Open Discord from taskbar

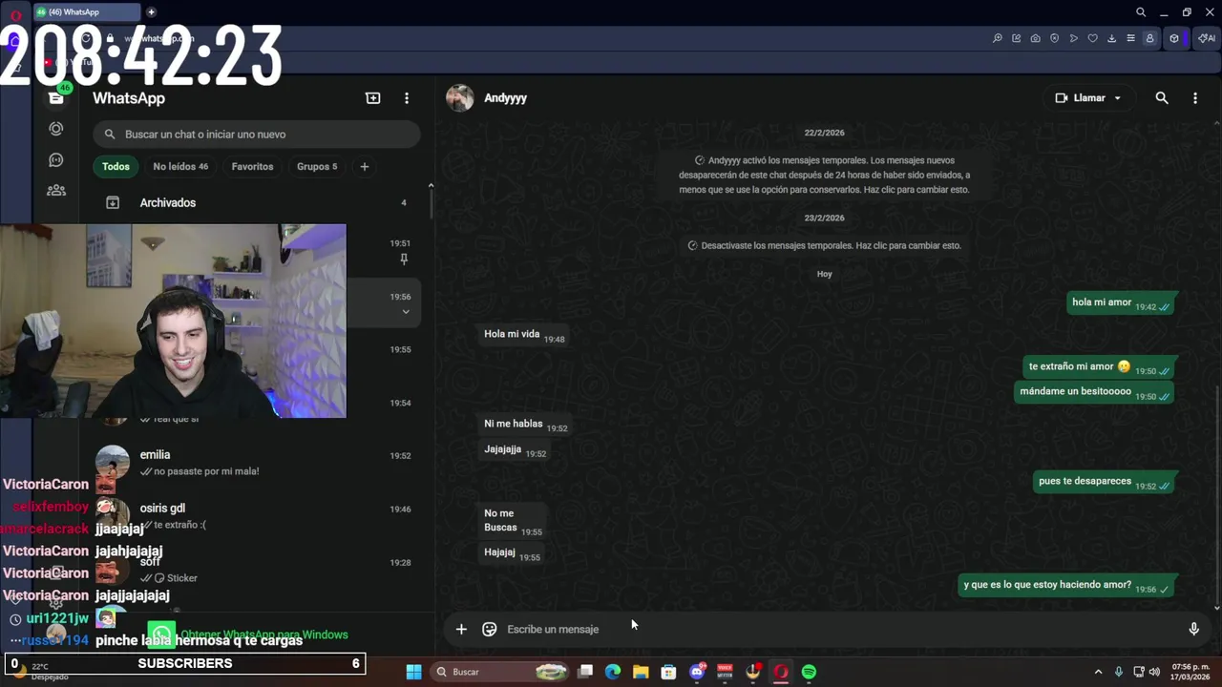(x=697, y=672)
